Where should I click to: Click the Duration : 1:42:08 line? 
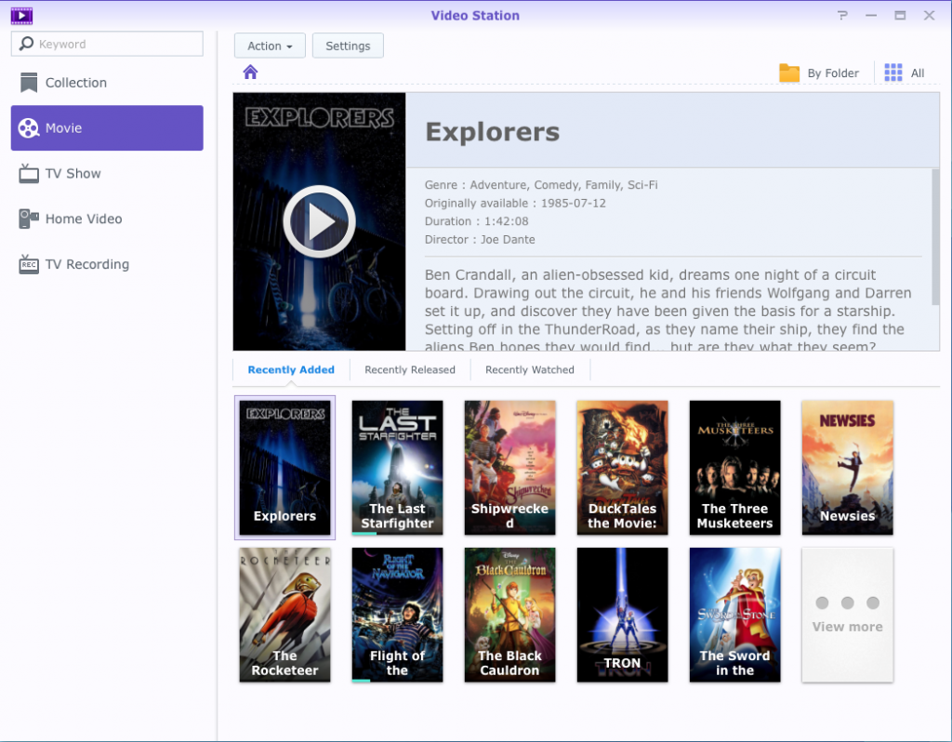477,221
